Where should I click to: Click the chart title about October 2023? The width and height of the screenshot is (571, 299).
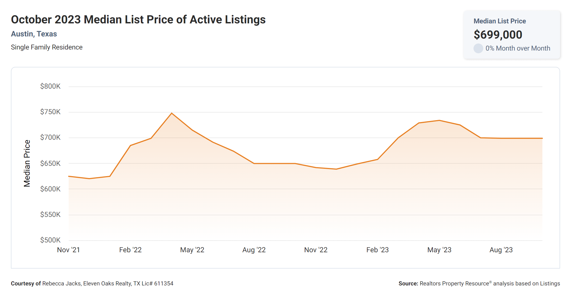(138, 20)
